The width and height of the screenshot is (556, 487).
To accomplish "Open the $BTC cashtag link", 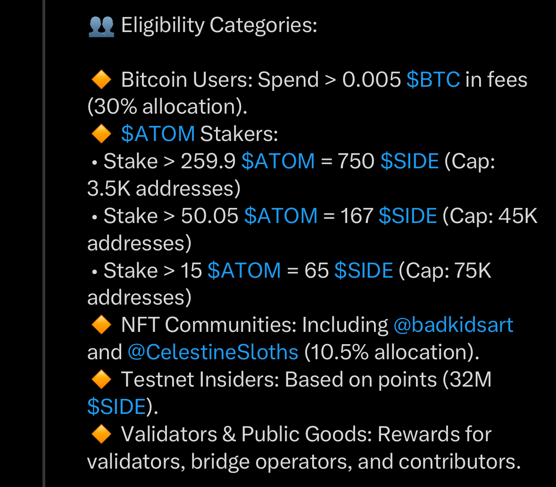I will click(433, 80).
